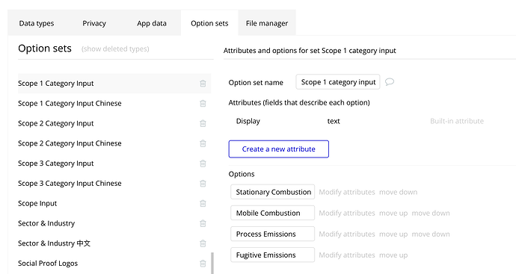This screenshot has width=516, height=274.
Task: Move Process Emissions option down
Action: coord(431,234)
